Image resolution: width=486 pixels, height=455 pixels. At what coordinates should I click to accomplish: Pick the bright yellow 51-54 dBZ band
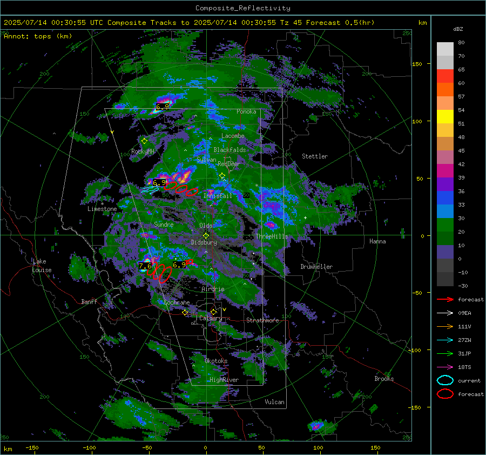coord(445,117)
